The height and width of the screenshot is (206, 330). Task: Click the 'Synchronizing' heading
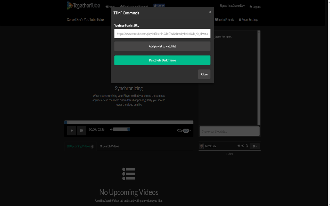point(129,88)
